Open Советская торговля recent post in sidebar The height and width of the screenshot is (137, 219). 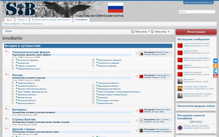[x=193, y=72]
